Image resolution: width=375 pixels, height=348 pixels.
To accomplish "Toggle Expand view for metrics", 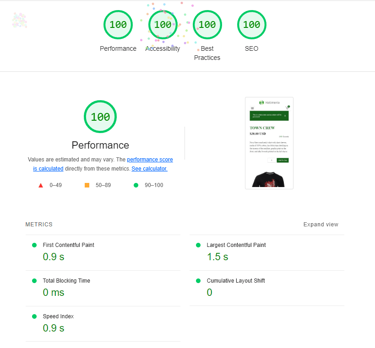I will (321, 225).
